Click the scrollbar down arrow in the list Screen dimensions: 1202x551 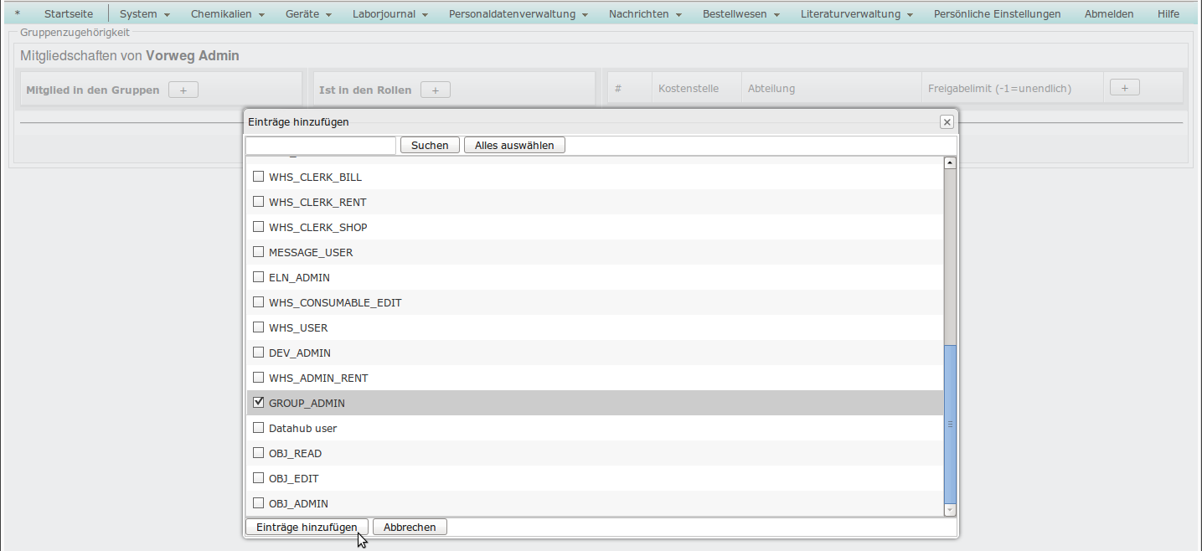pyautogui.click(x=950, y=509)
